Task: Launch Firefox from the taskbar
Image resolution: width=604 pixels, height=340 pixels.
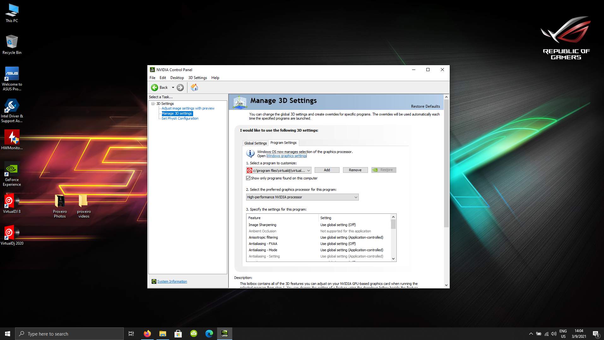Action: [147, 334]
